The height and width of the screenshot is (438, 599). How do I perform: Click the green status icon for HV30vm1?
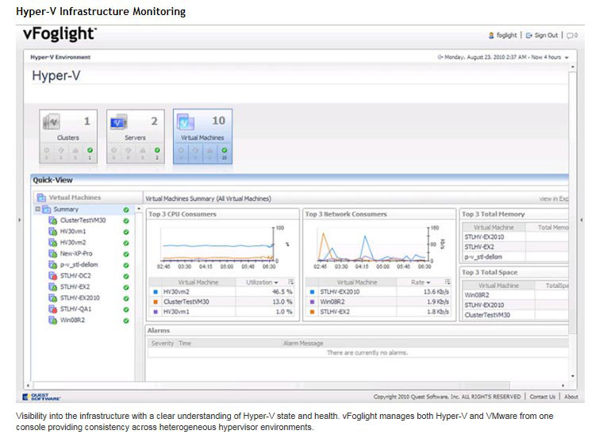(x=126, y=232)
